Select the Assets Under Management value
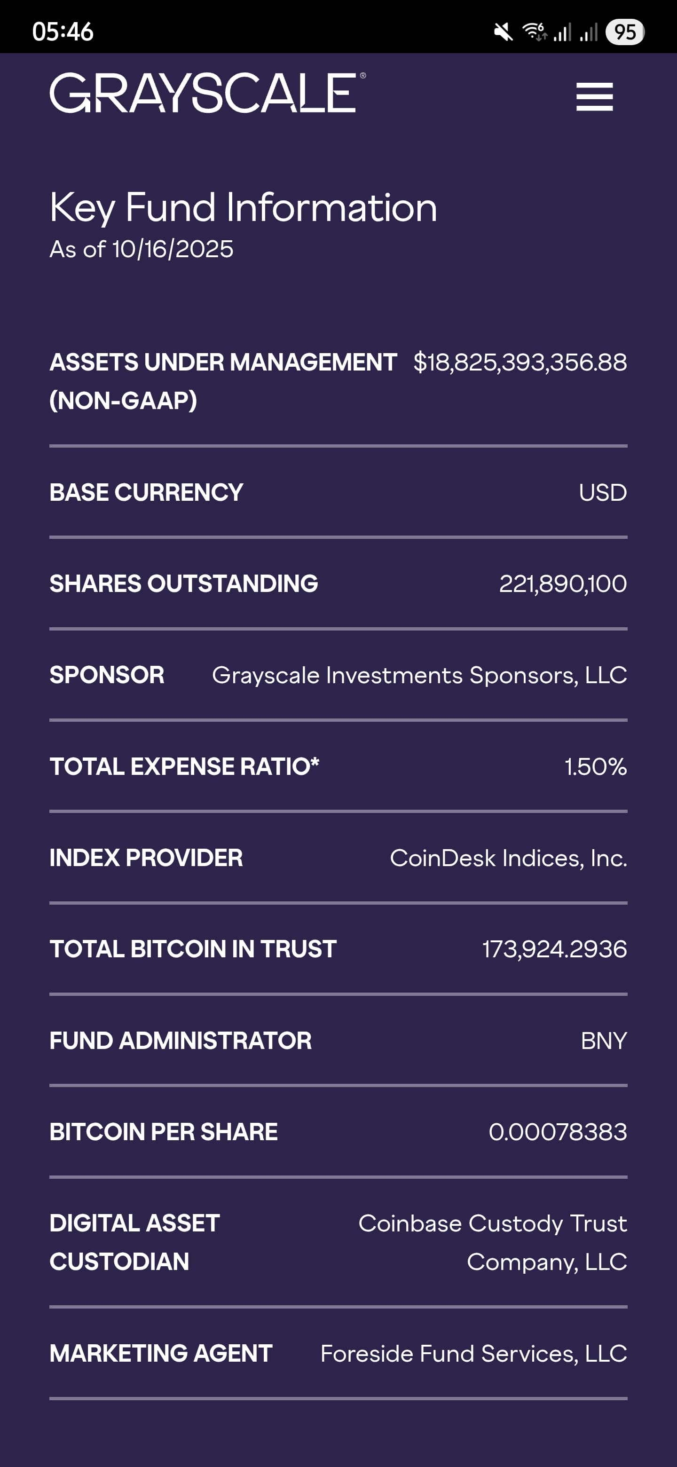The height and width of the screenshot is (1467, 677). 520,362
